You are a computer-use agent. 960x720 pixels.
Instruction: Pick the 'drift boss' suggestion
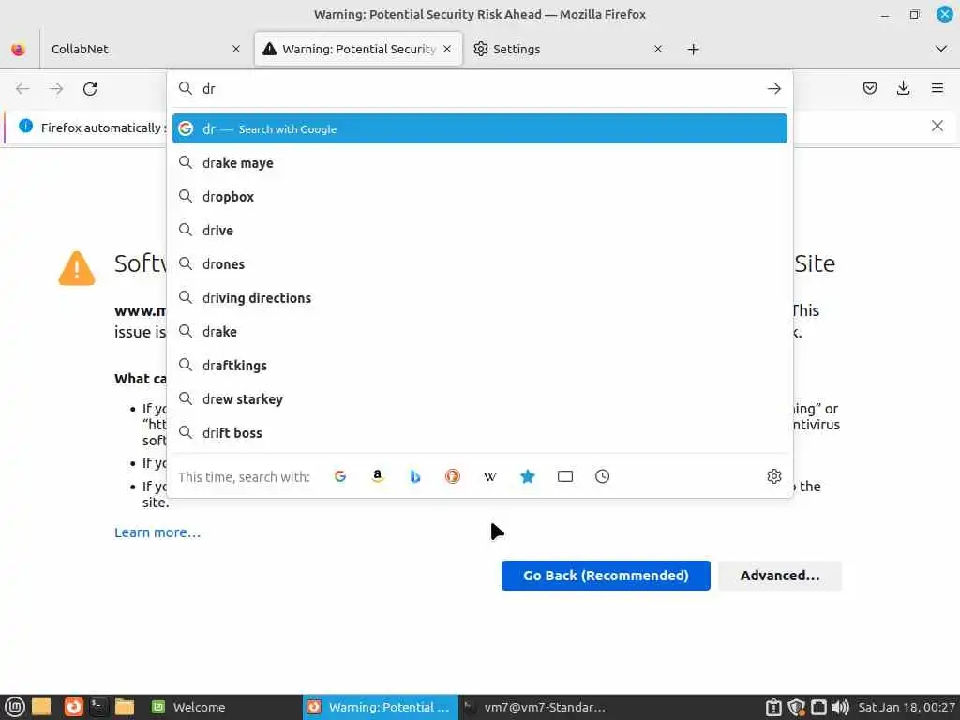479,433
